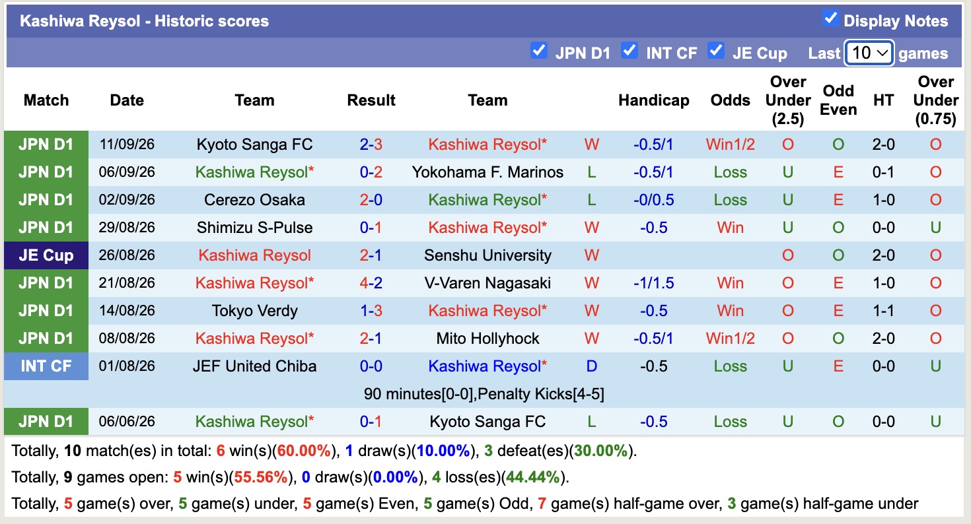Select the Match column header

pyautogui.click(x=46, y=100)
